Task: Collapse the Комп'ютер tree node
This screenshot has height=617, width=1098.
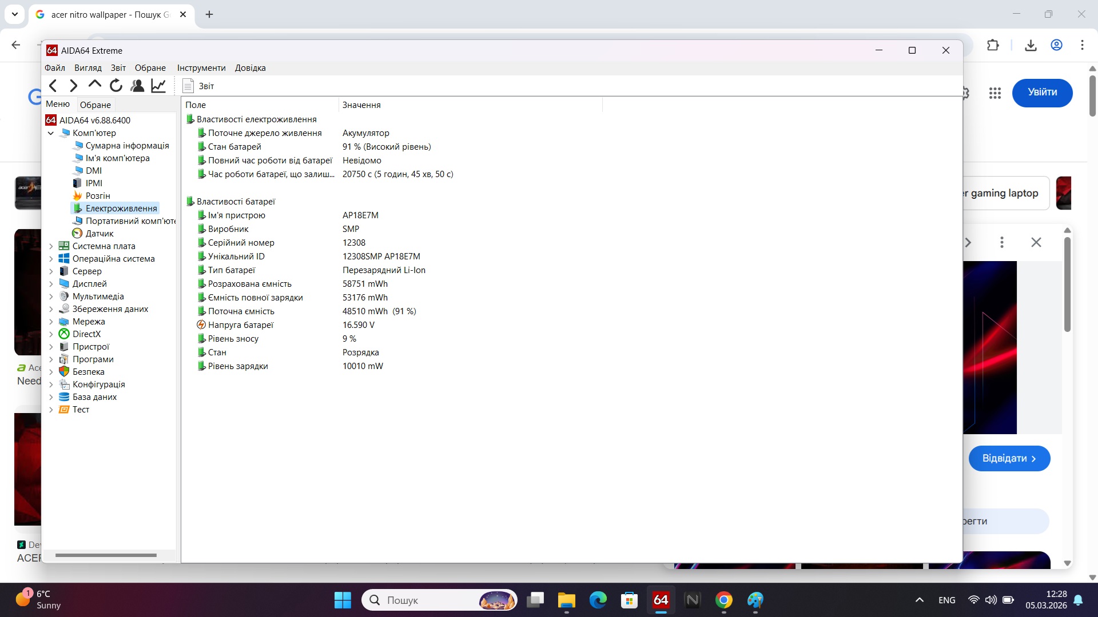Action: click(51, 133)
